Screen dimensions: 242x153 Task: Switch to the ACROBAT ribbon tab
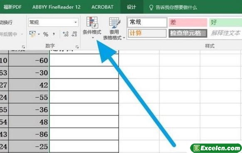(x=102, y=7)
